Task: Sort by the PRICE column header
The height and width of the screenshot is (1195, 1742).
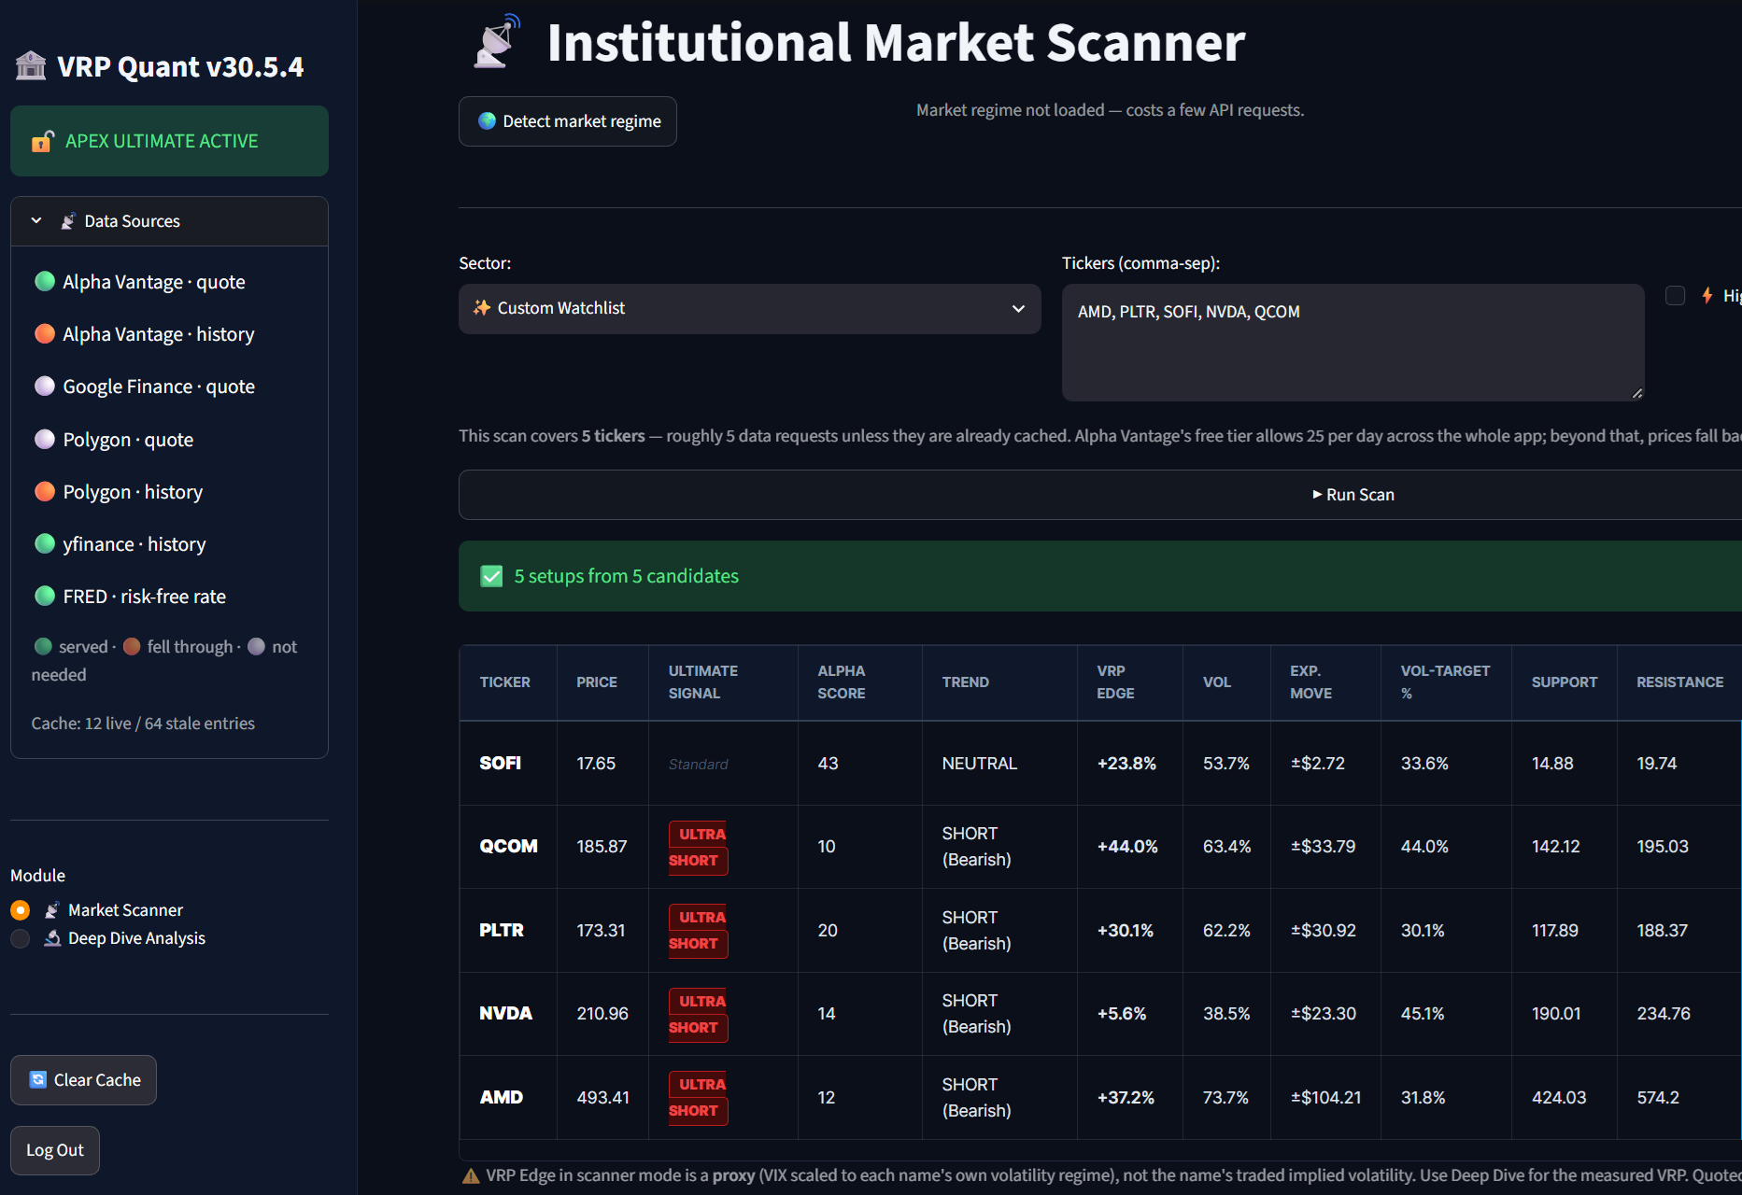Action: pos(602,682)
